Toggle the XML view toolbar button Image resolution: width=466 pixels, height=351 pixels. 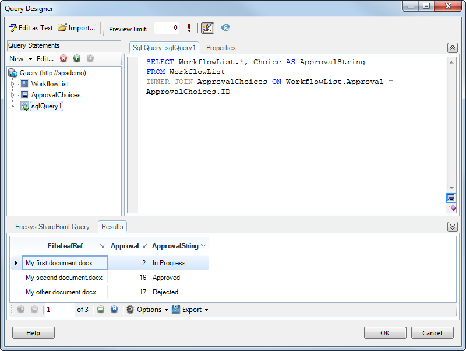tap(207, 28)
